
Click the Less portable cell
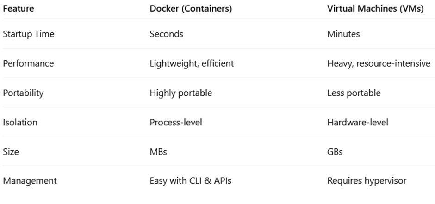[x=354, y=93]
